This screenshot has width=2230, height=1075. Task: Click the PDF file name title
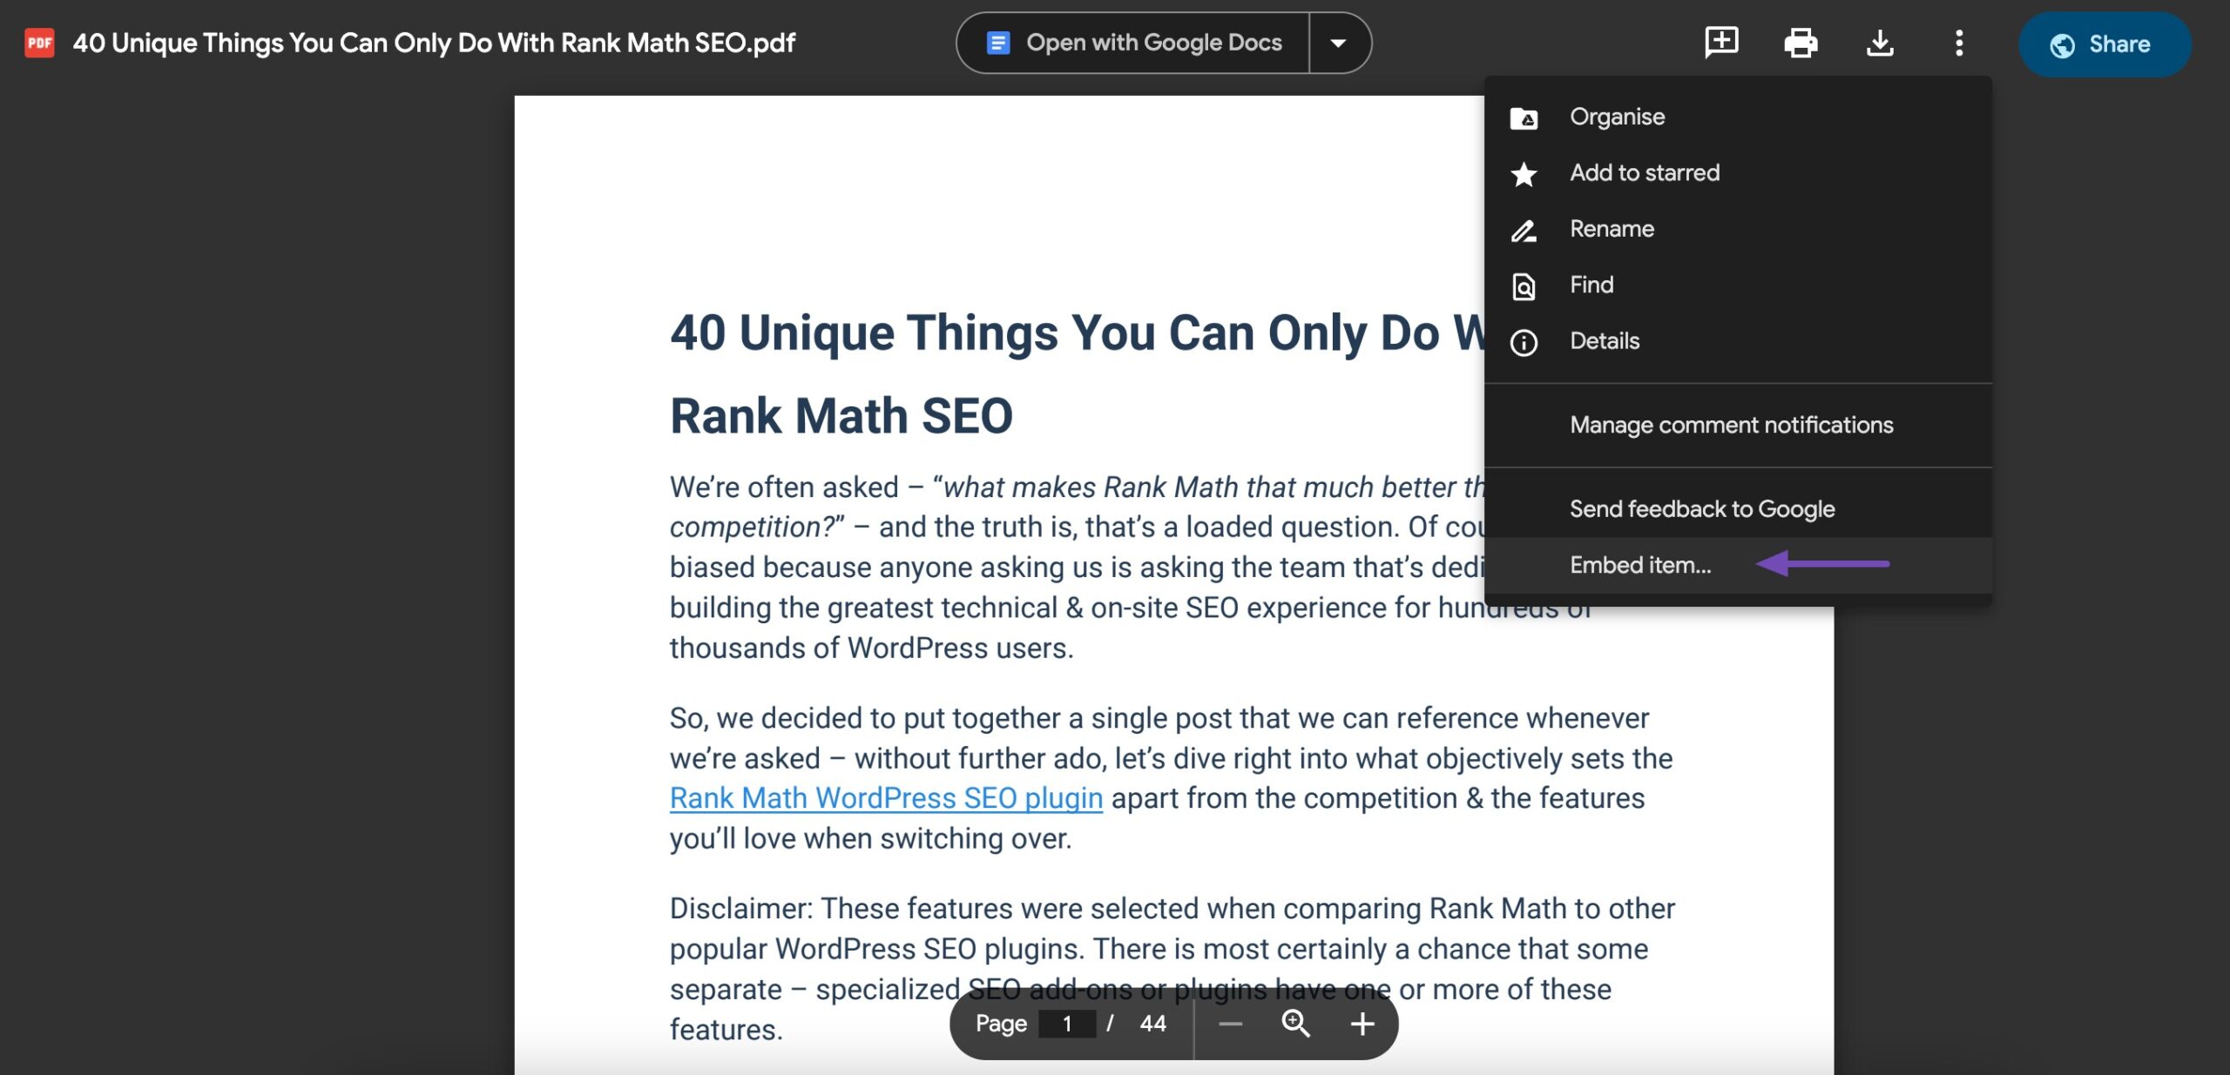click(x=434, y=43)
